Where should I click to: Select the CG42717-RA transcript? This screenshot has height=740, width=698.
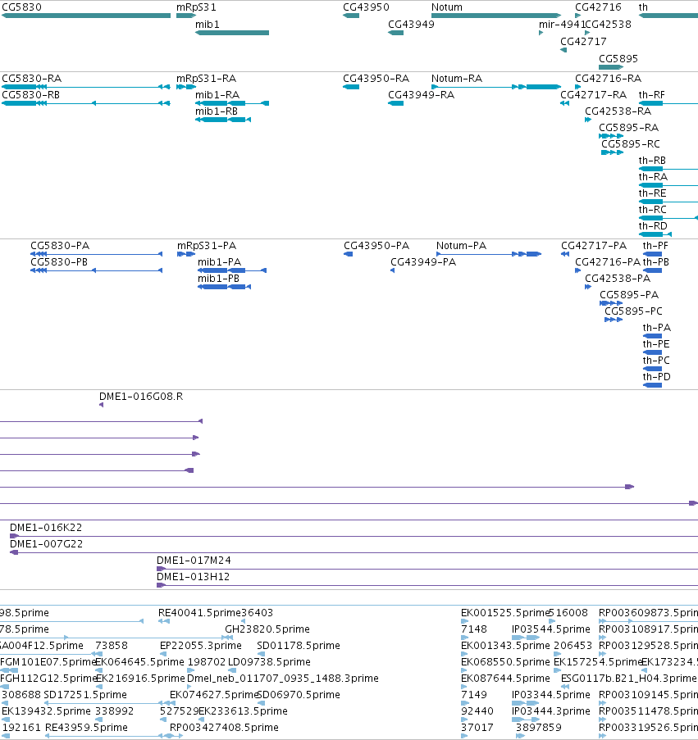564,103
